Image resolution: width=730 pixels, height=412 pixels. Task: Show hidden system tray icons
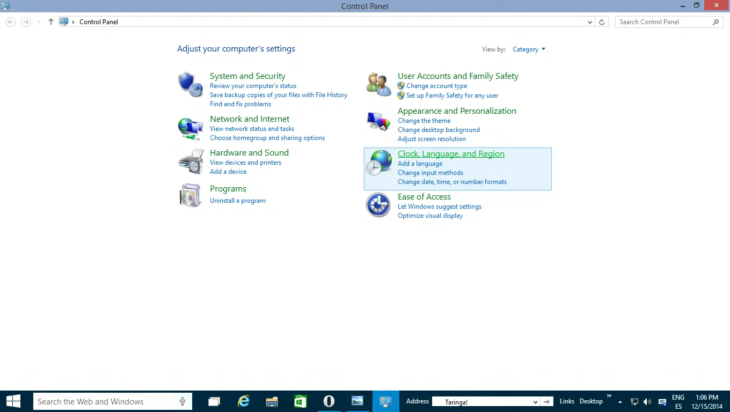(x=619, y=401)
